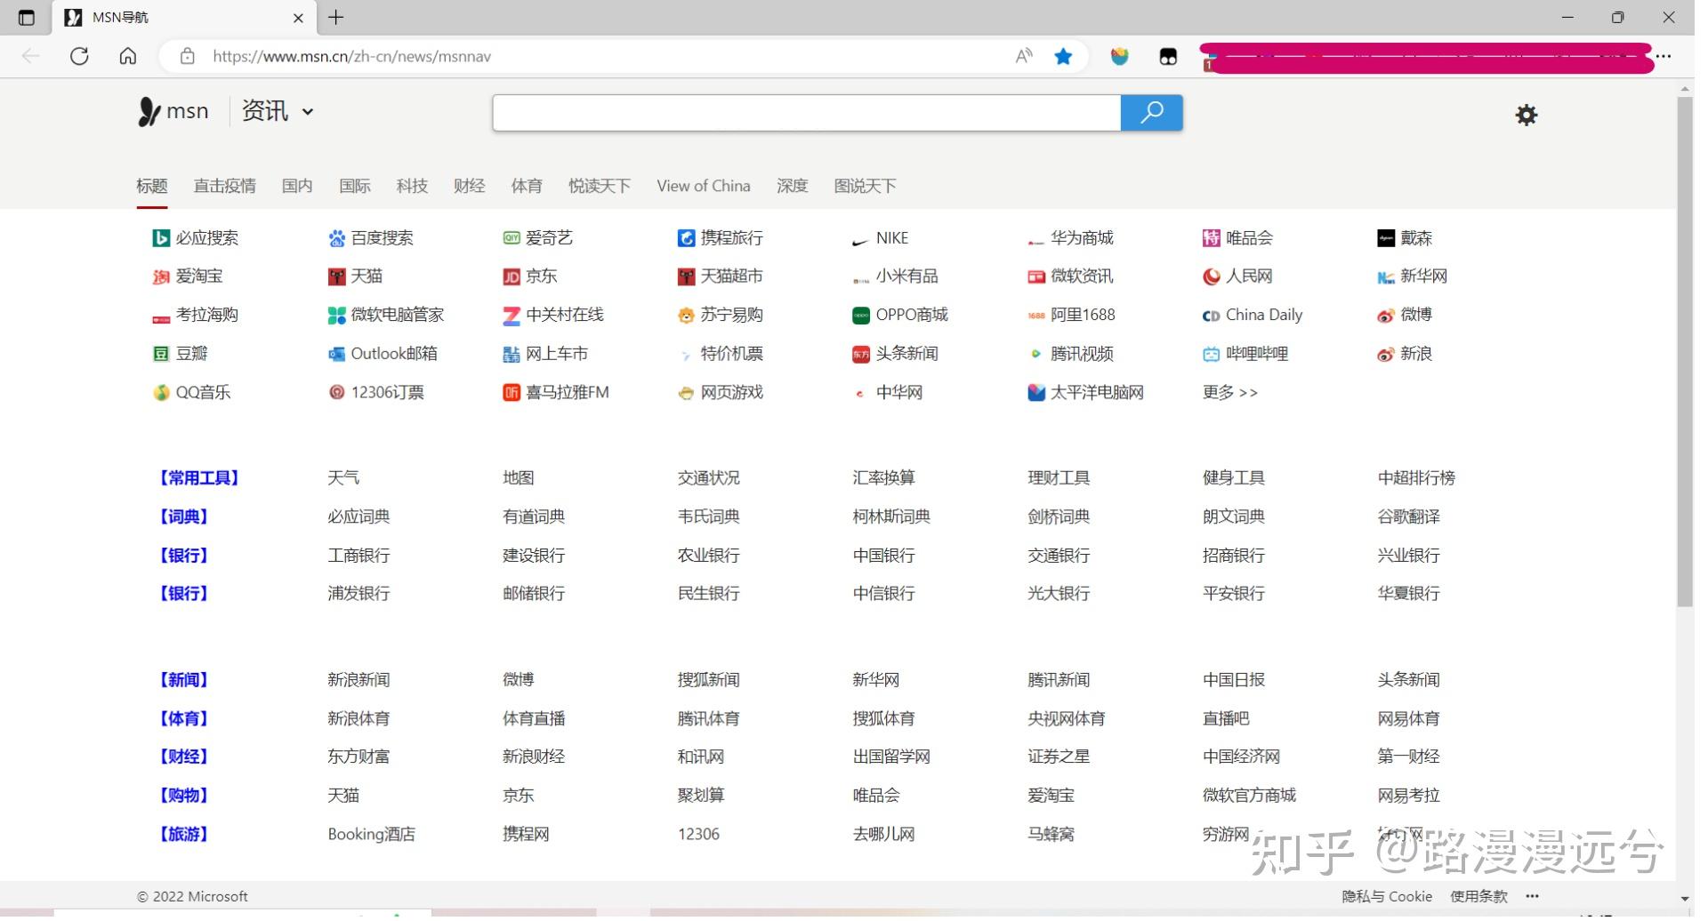Open Douban (豆瓣) icon
This screenshot has height=921, width=1708.
click(161, 356)
